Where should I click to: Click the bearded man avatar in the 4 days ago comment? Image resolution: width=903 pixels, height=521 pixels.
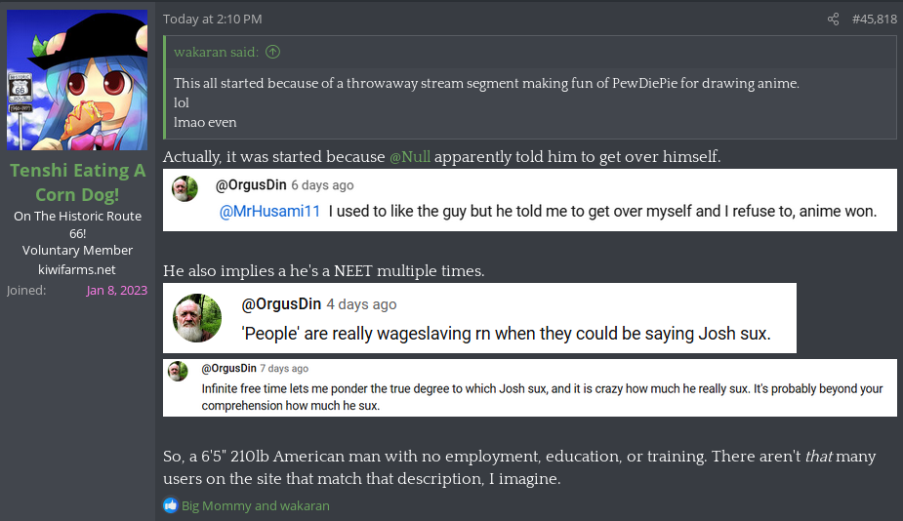click(x=197, y=318)
